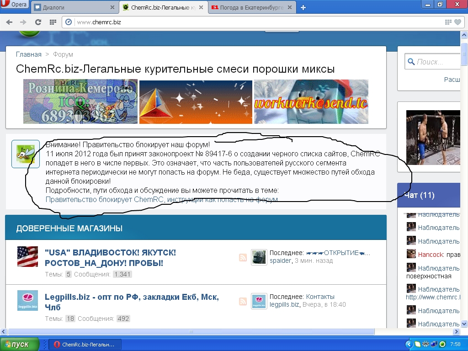Open the Legpills.biz опт по РФ forum
This screenshot has width=468, height=351.
pos(132,302)
